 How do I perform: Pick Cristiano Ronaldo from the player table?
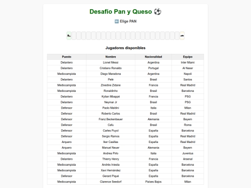tap(125, 68)
